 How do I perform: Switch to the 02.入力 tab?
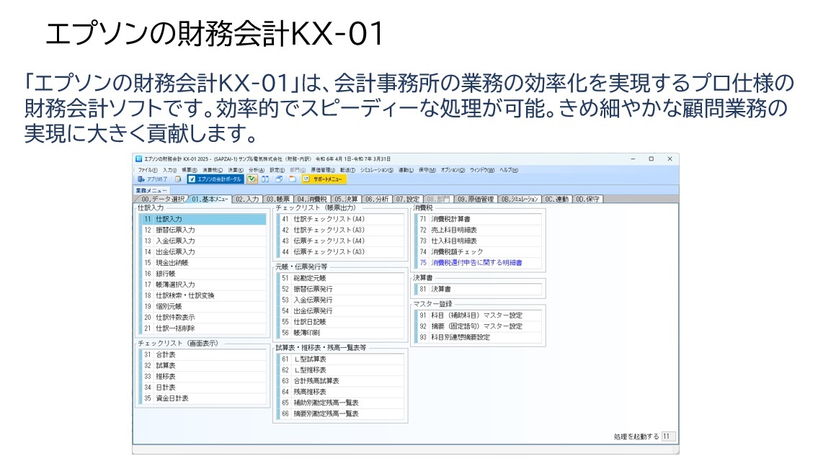tap(246, 200)
